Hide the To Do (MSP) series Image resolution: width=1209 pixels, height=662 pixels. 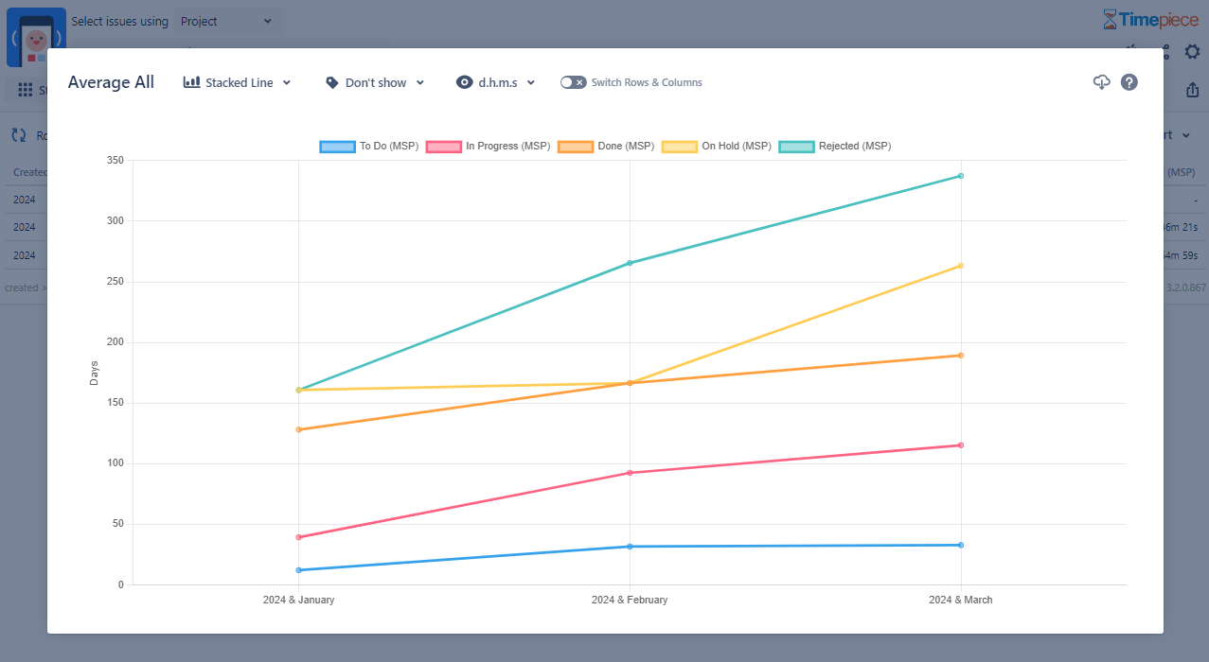coord(369,147)
